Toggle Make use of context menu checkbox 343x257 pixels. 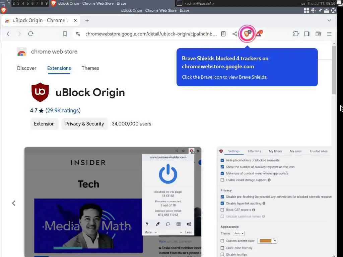tap(222, 173)
